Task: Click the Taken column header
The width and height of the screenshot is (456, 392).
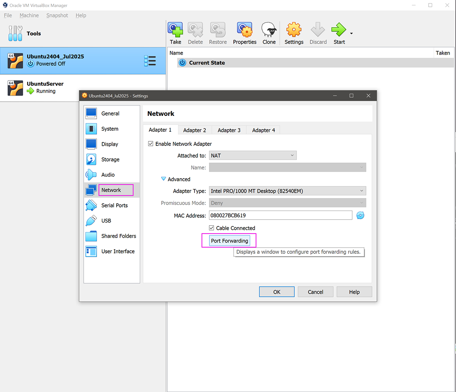Action: [x=443, y=53]
